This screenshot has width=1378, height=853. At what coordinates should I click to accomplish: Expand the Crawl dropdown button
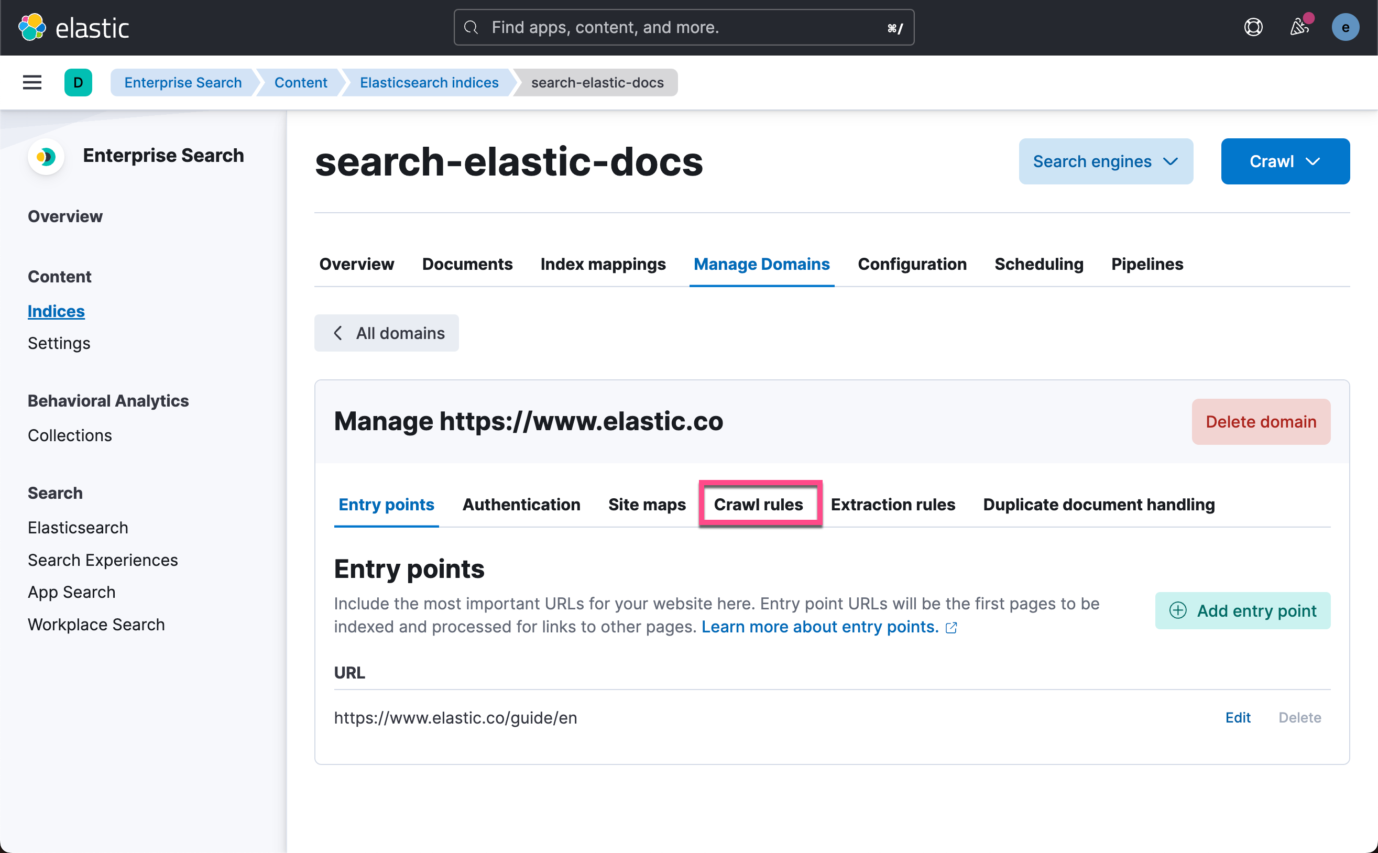[1285, 161]
